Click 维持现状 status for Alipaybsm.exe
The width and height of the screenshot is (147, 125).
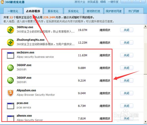click(105, 93)
